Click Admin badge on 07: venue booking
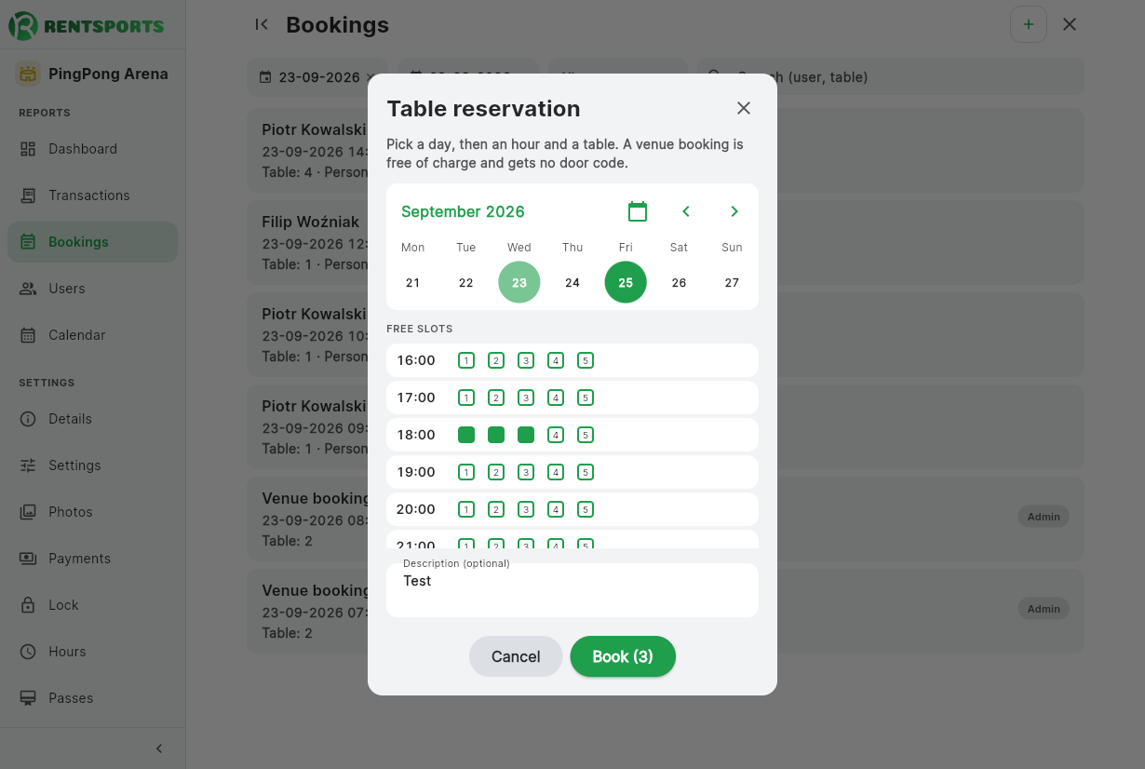This screenshot has width=1145, height=769. pyautogui.click(x=1044, y=609)
